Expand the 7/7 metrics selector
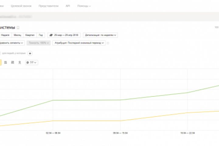Image resolution: width=219 pixels, height=146 pixels. click(32, 62)
